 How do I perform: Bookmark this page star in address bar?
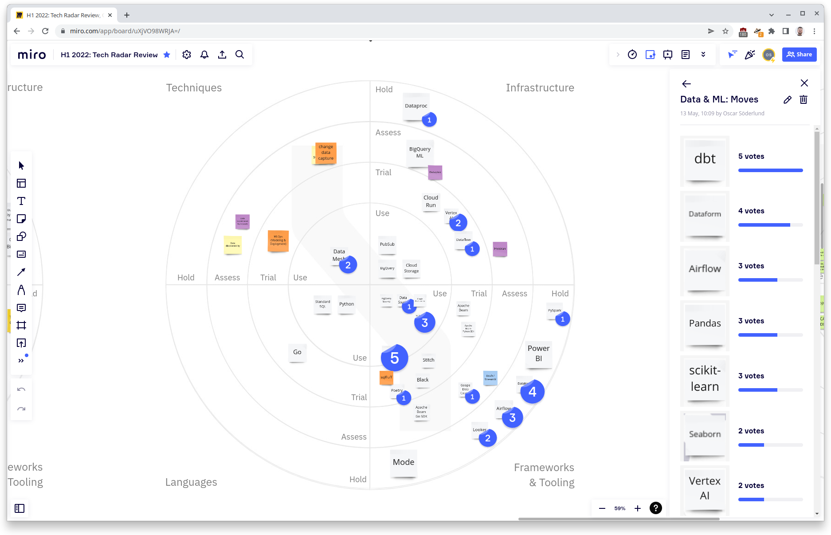coord(725,31)
